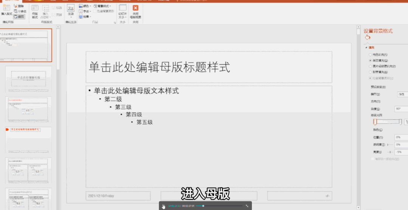Click the 第五级 bullet text
Screen dimensions: 408x210
coord(145,122)
